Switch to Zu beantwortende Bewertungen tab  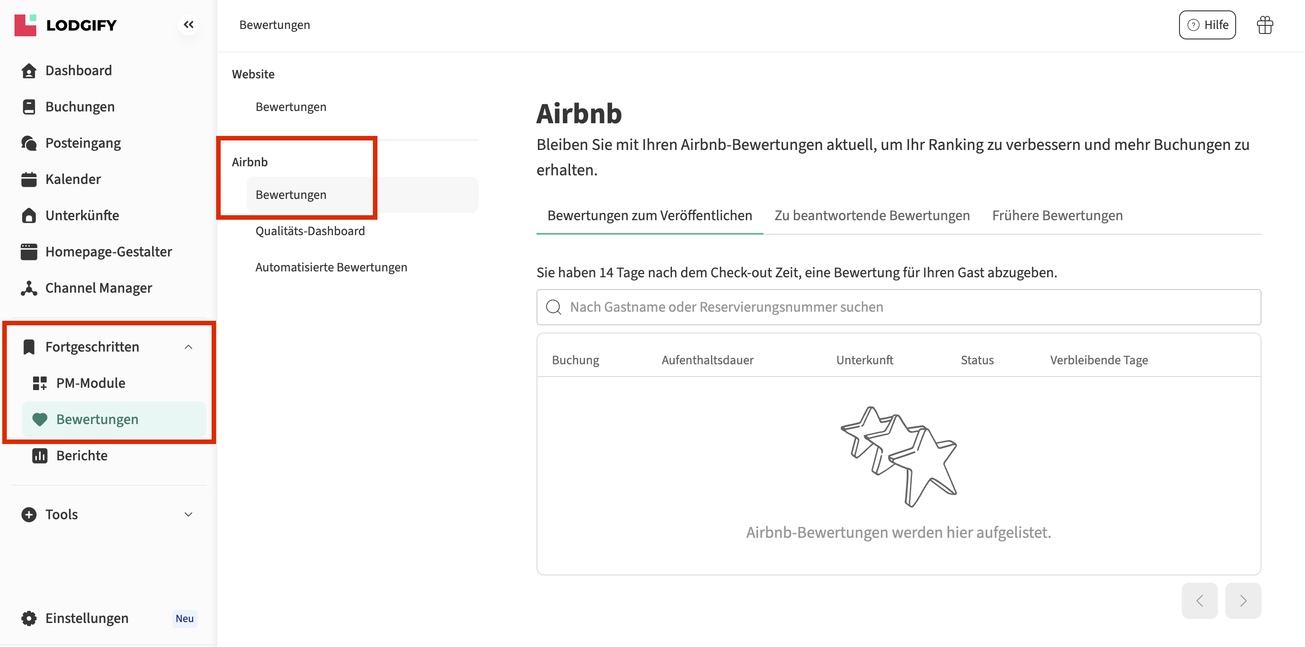[871, 216]
